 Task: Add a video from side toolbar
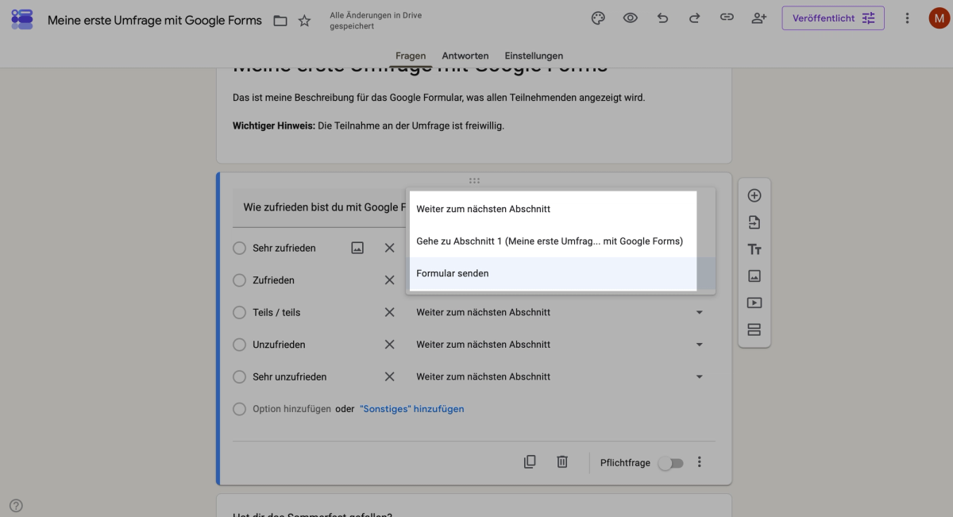click(754, 303)
